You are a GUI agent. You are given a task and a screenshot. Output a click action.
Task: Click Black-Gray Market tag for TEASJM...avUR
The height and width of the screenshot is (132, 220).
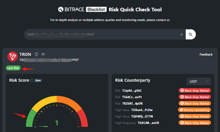[195, 123]
